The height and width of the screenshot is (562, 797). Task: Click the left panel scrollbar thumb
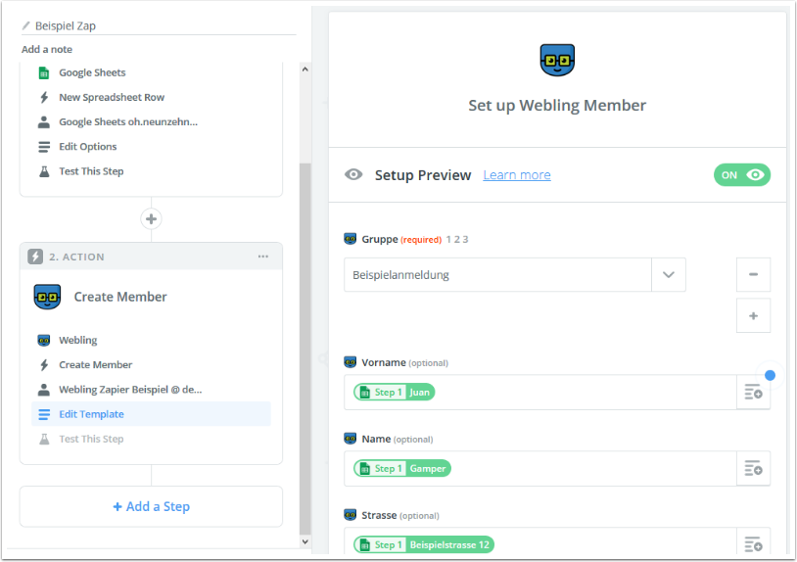click(x=305, y=349)
